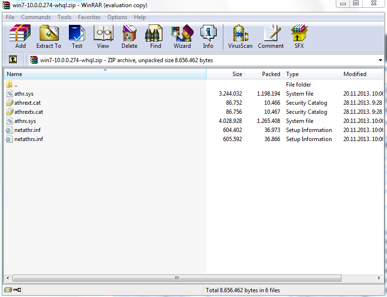Viewport: 387px width, 297px height.
Task: Open the File menu
Action: [10, 17]
